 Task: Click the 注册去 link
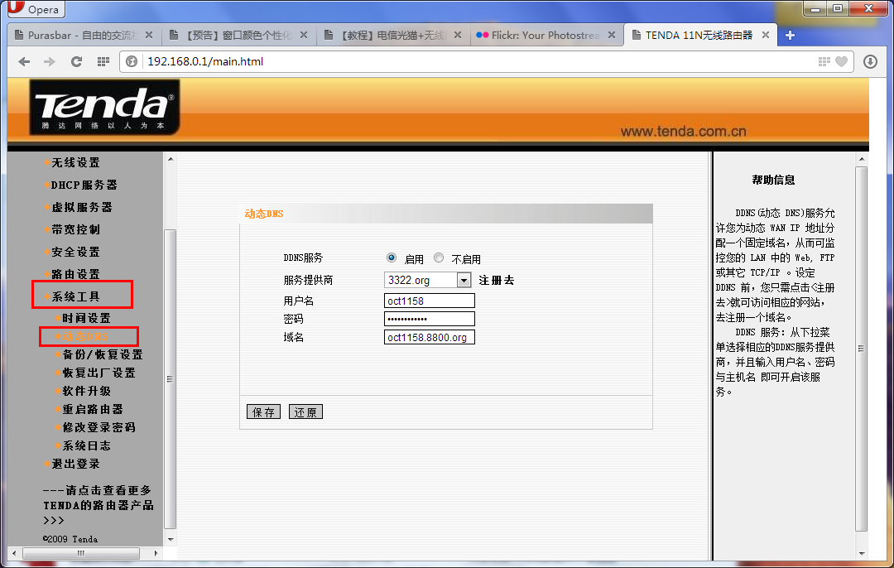pyautogui.click(x=496, y=281)
